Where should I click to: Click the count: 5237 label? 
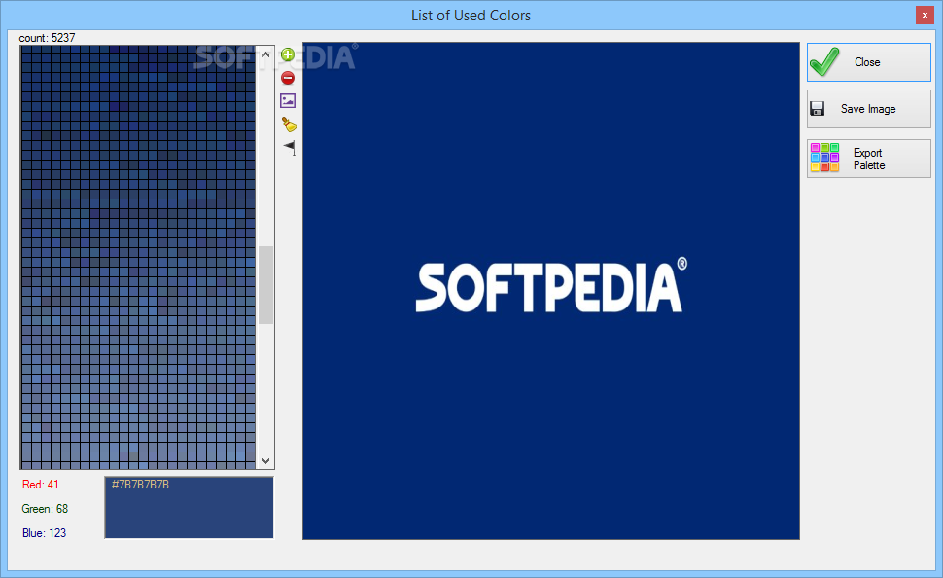(x=47, y=38)
